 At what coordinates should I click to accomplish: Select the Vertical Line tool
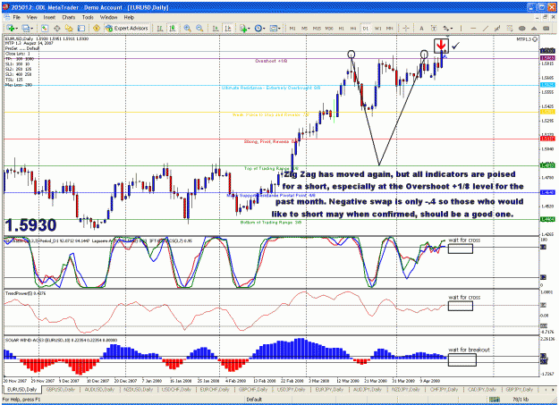(x=461, y=29)
